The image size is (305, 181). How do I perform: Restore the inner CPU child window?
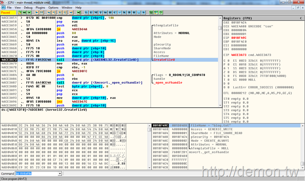coord(298,7)
